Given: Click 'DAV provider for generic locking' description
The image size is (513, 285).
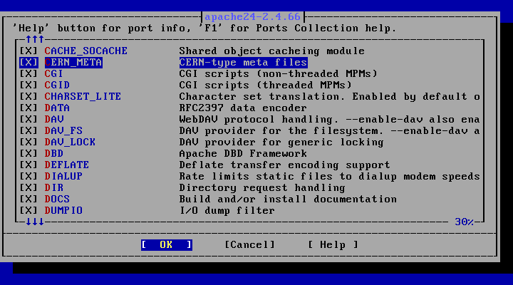Looking at the screenshot, I should click(281, 142).
